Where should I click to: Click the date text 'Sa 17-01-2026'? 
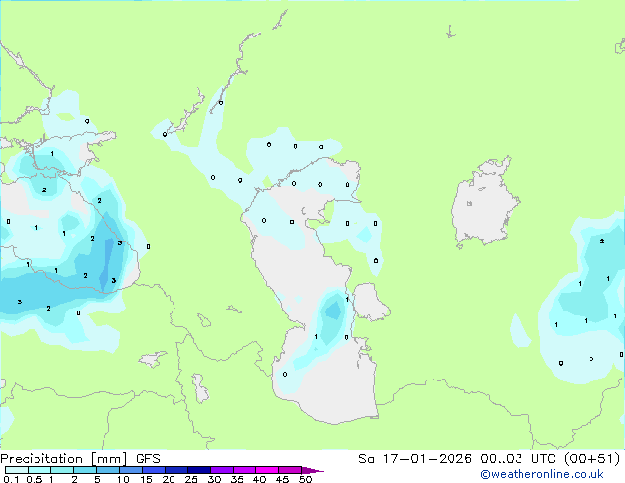415,459
